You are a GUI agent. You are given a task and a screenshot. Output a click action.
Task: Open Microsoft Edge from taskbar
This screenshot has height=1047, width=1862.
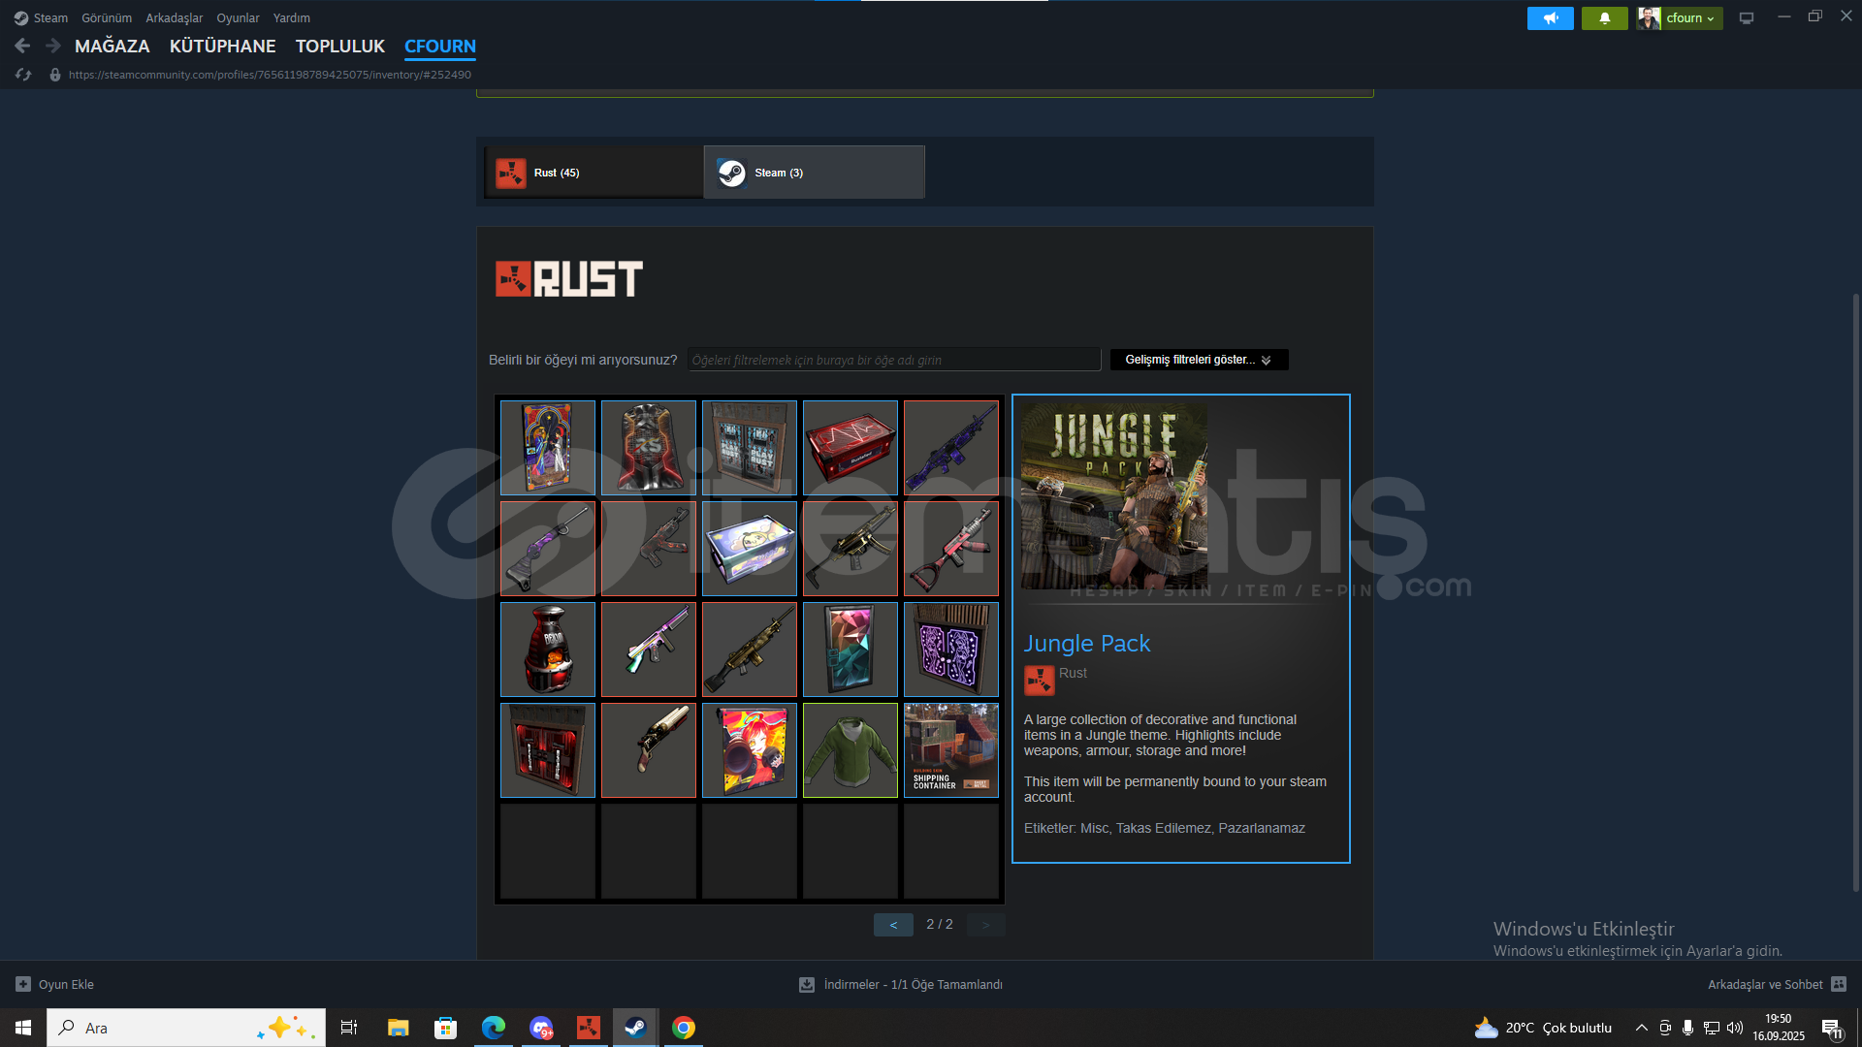pos(493,1028)
